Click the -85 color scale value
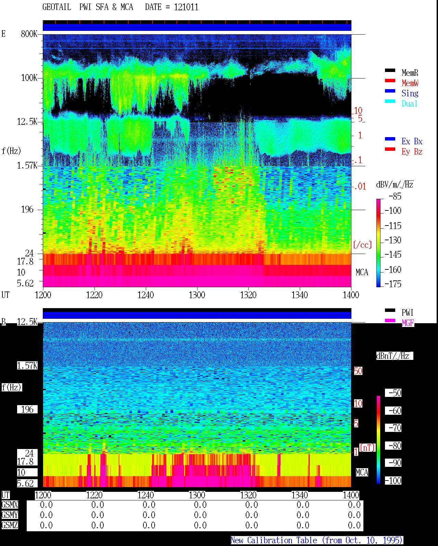 (395, 196)
